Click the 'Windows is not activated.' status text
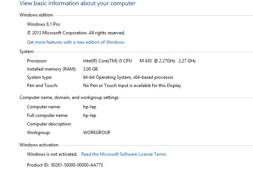 [52, 154]
